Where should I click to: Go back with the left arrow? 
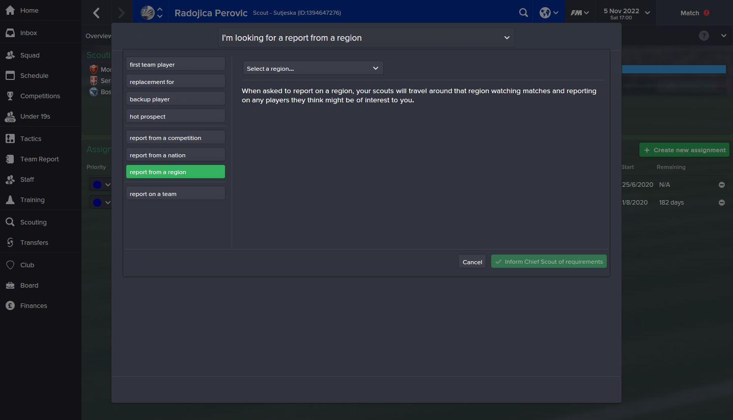[x=97, y=13]
